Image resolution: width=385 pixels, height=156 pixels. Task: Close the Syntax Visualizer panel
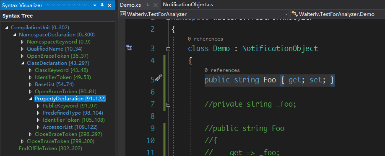click(110, 5)
